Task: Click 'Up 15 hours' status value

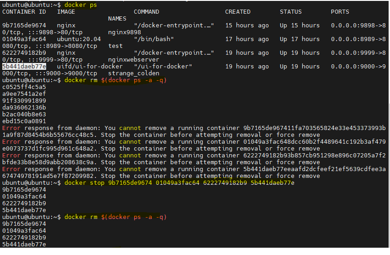Action: pyautogui.click(x=300, y=26)
